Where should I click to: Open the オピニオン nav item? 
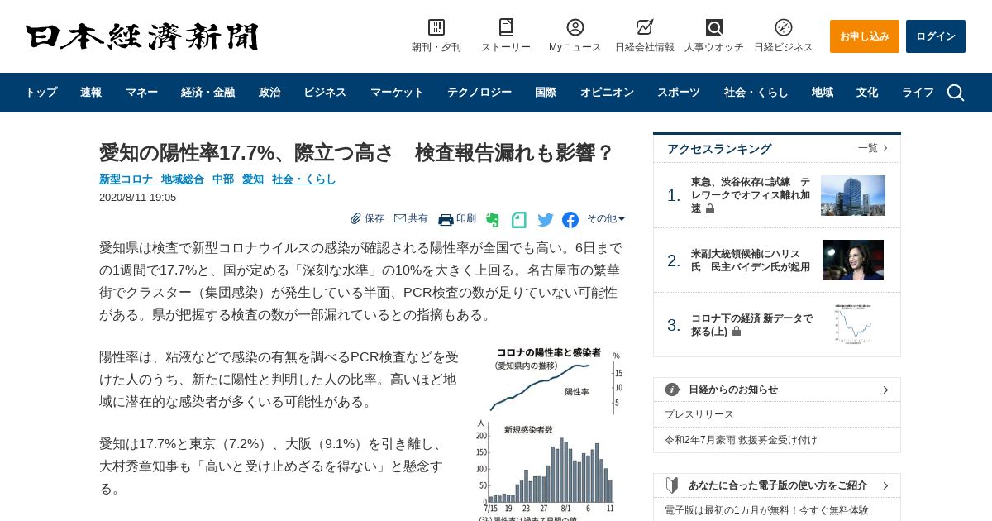coord(607,93)
